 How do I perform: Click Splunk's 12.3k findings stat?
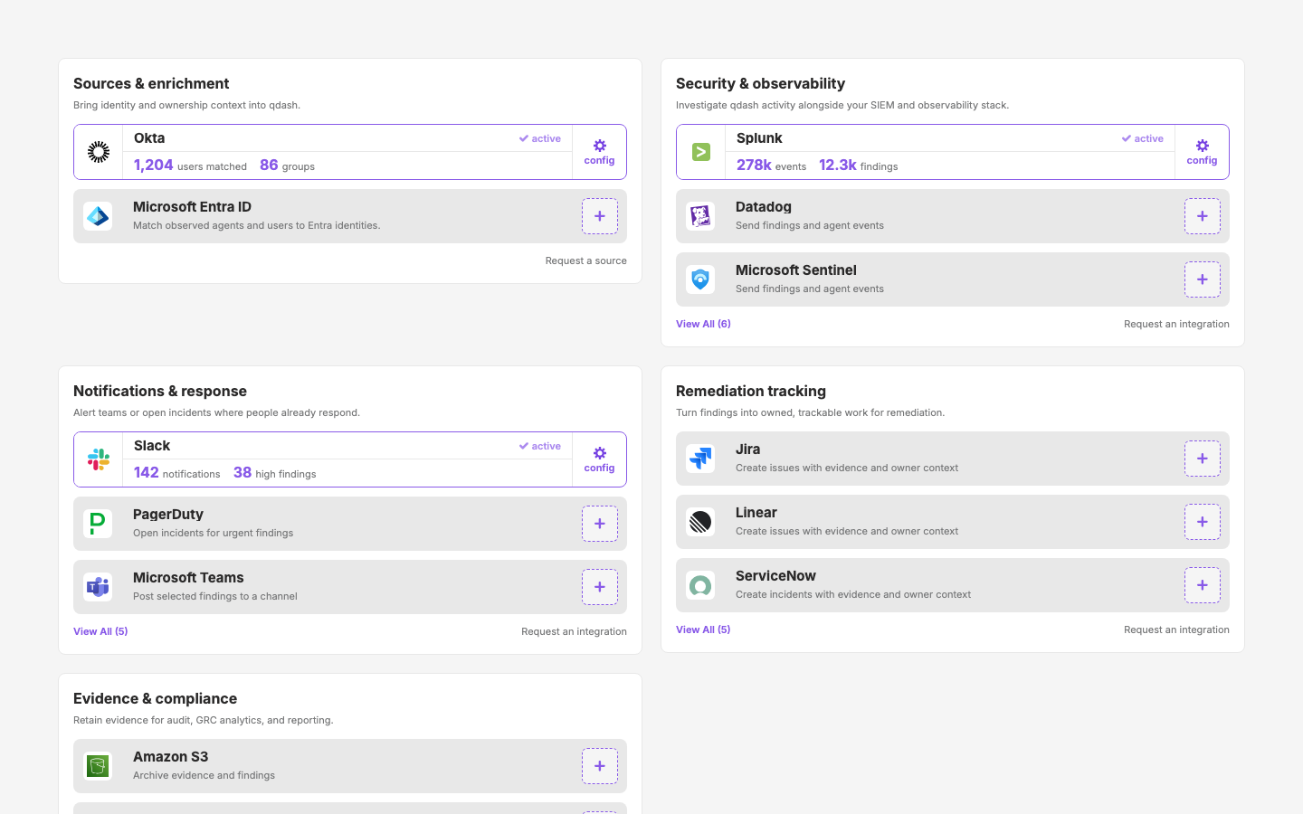[x=858, y=166]
